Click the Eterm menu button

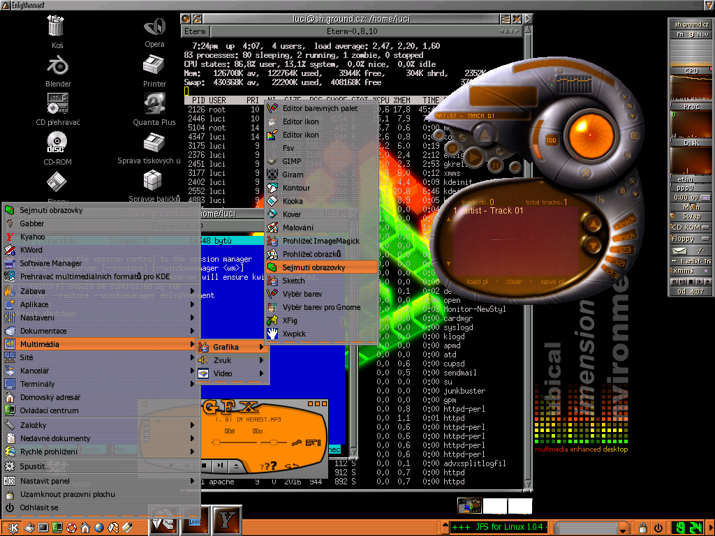[x=195, y=31]
